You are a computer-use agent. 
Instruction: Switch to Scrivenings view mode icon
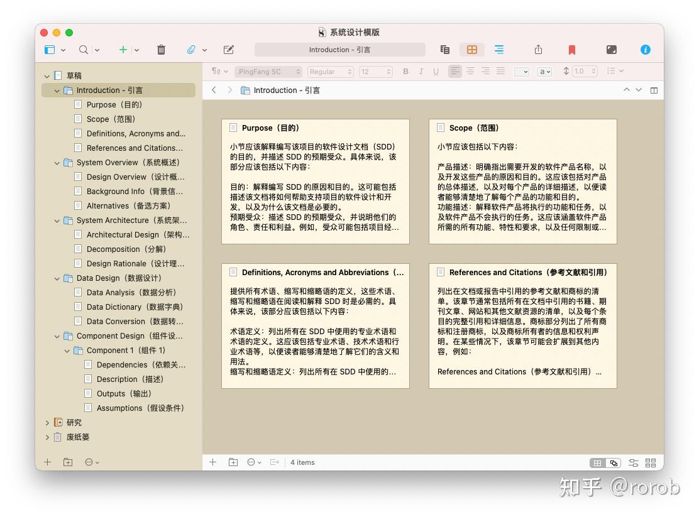click(445, 50)
